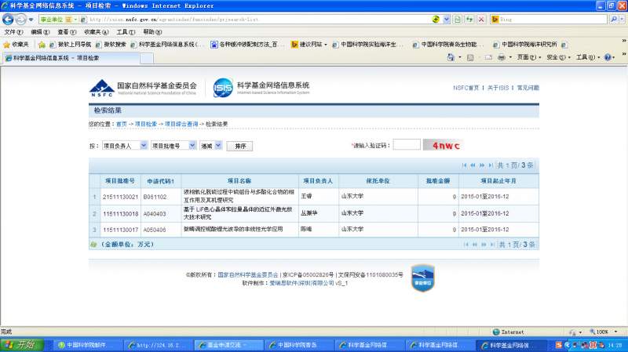Stop loading with the red X icon
Image resolution: width=628 pixels, height=352 pixels.
pos(481,19)
